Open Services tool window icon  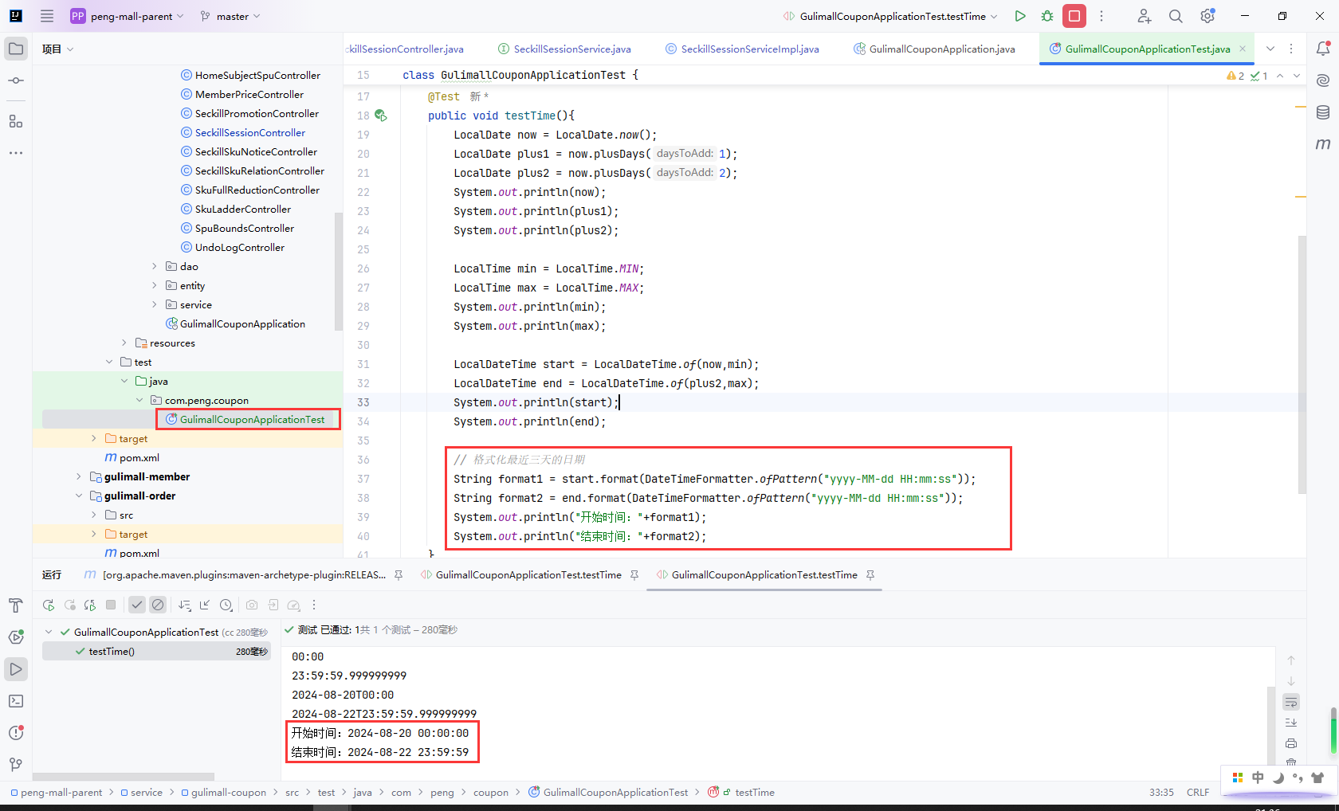[16, 637]
